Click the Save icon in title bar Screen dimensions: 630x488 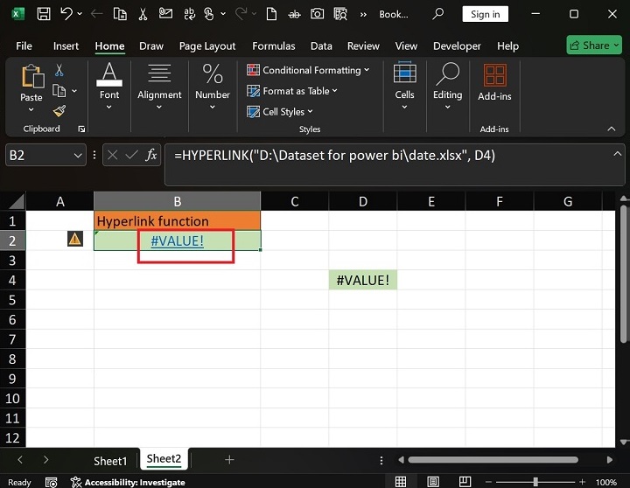click(43, 14)
